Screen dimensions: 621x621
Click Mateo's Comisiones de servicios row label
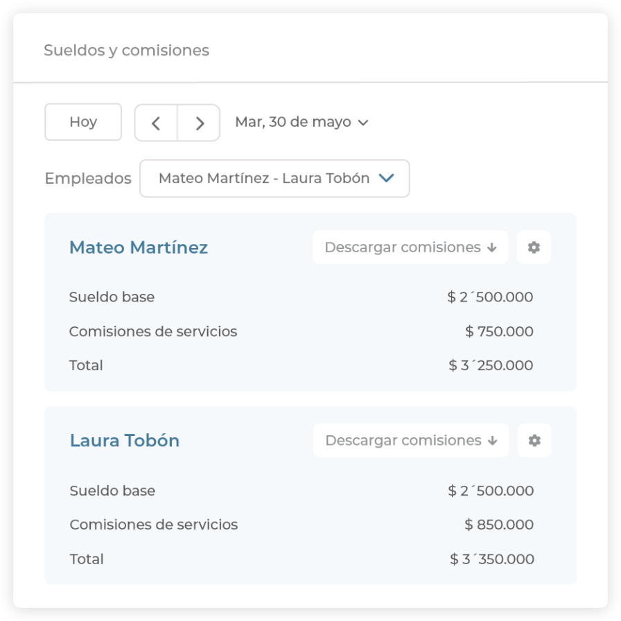[153, 331]
